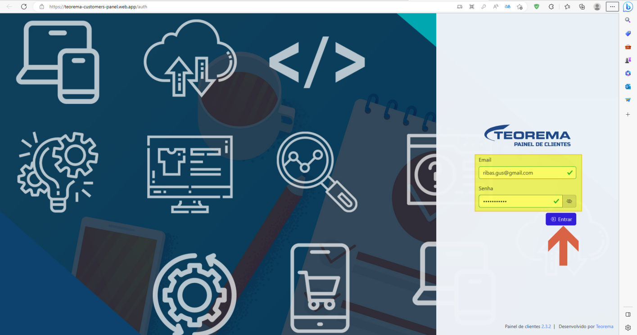This screenshot has width=637, height=335.
Task: Open sidebar paper plane Drop icon
Action: point(628,100)
